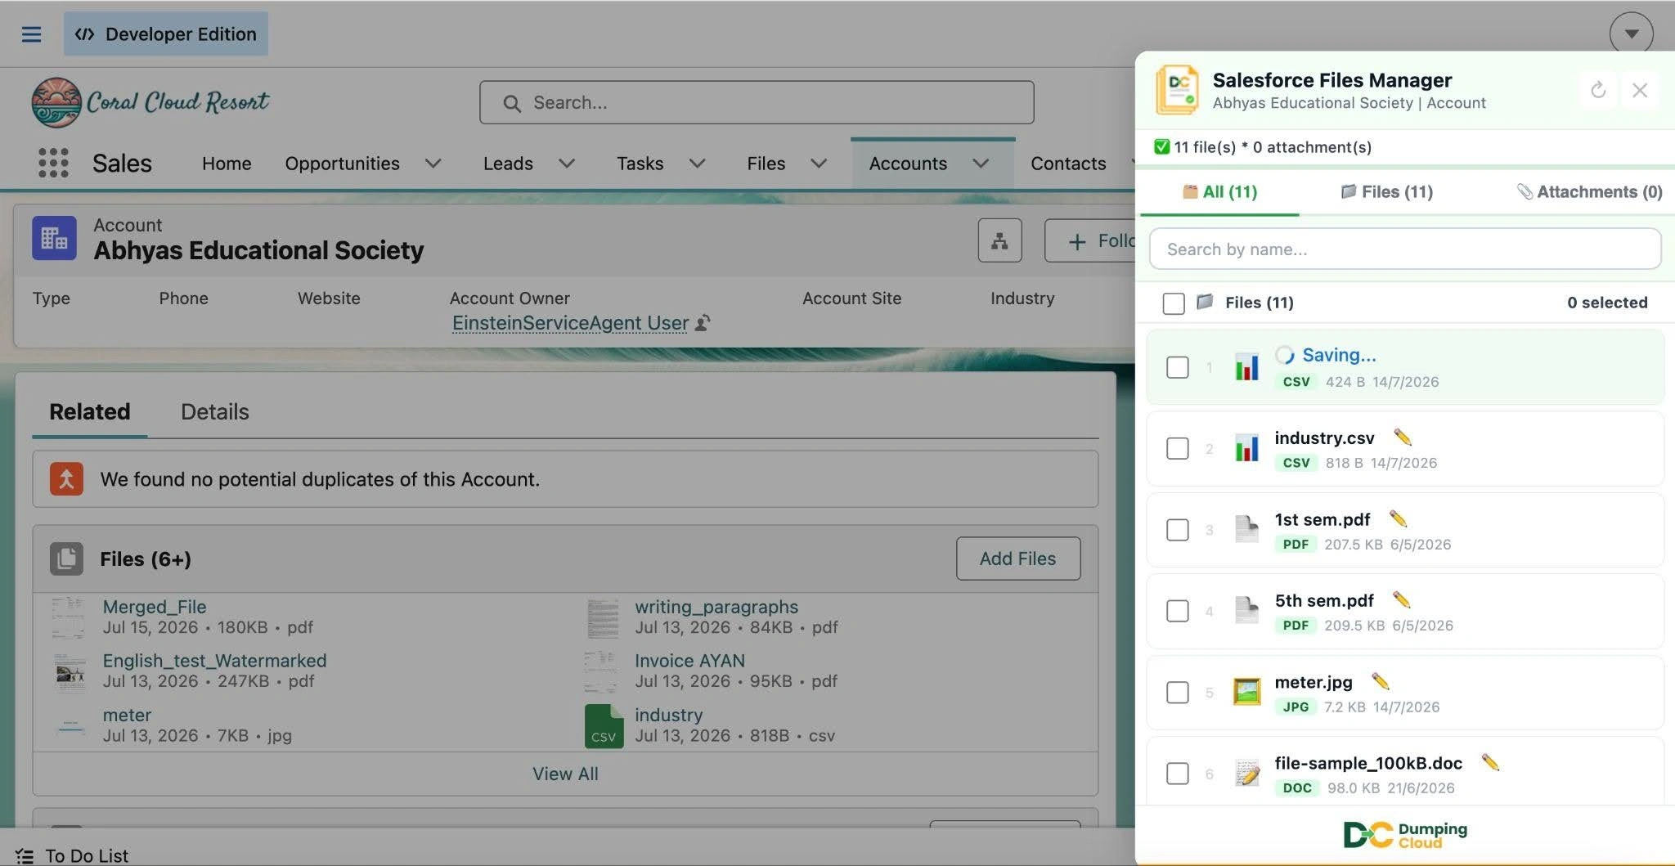Open the View All files link
The image size is (1675, 866).
[x=565, y=774]
